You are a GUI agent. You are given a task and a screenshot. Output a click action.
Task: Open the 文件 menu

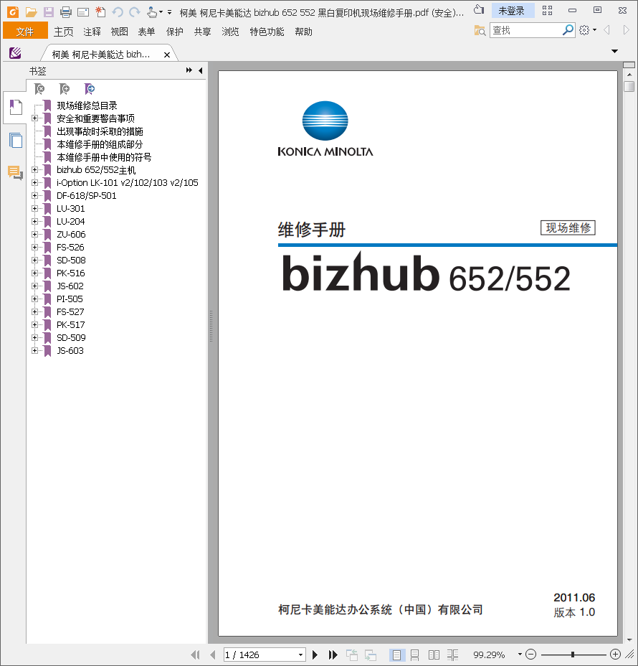pyautogui.click(x=25, y=32)
